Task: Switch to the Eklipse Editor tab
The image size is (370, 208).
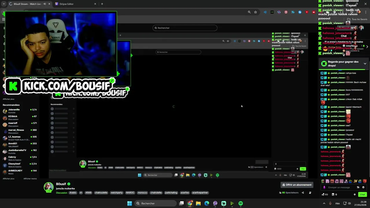Action: click(x=75, y=4)
